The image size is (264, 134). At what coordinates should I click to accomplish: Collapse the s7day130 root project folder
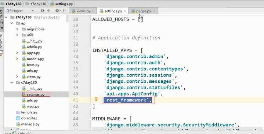(6, 17)
